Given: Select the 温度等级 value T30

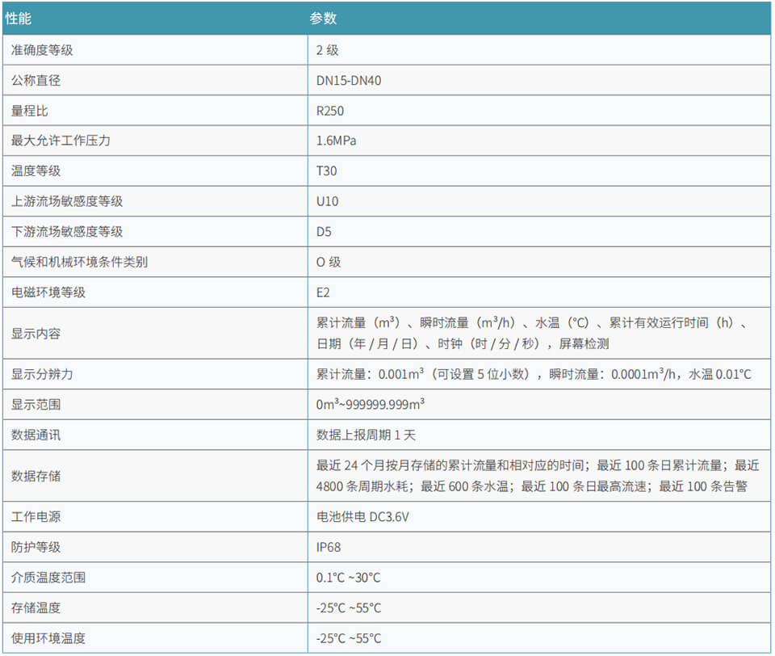Looking at the screenshot, I should 325,171.
